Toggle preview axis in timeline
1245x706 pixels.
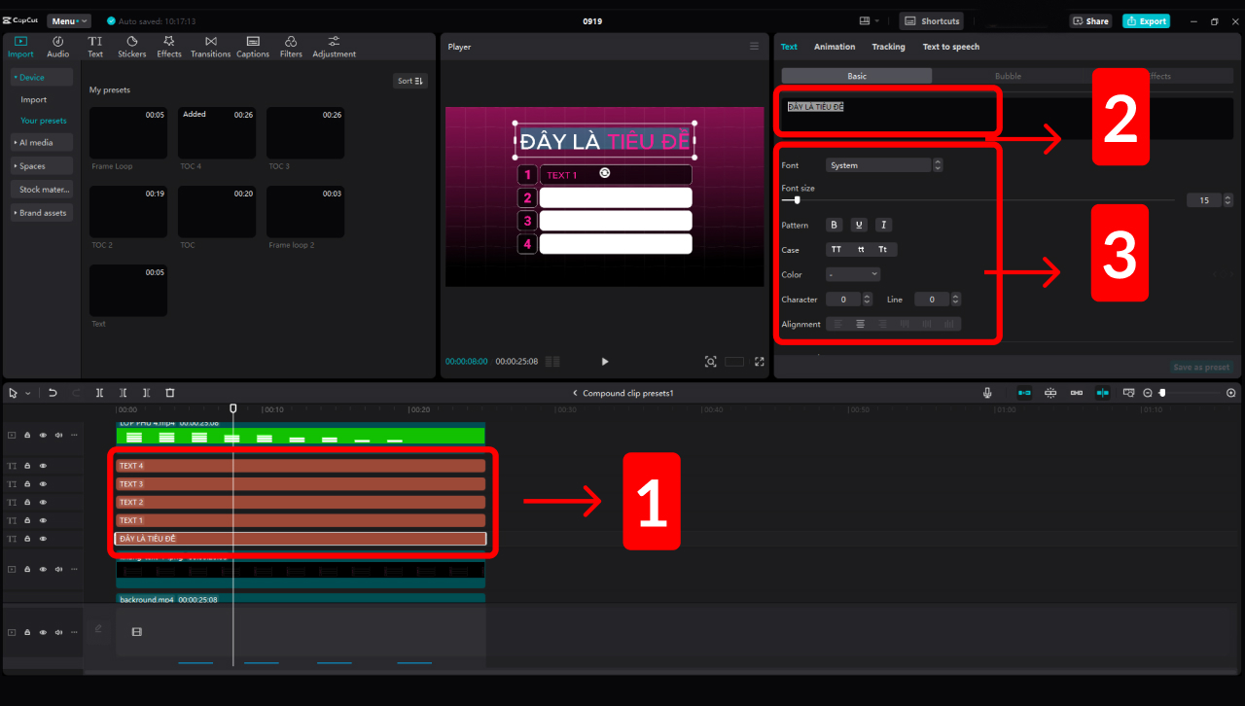[x=1102, y=393]
